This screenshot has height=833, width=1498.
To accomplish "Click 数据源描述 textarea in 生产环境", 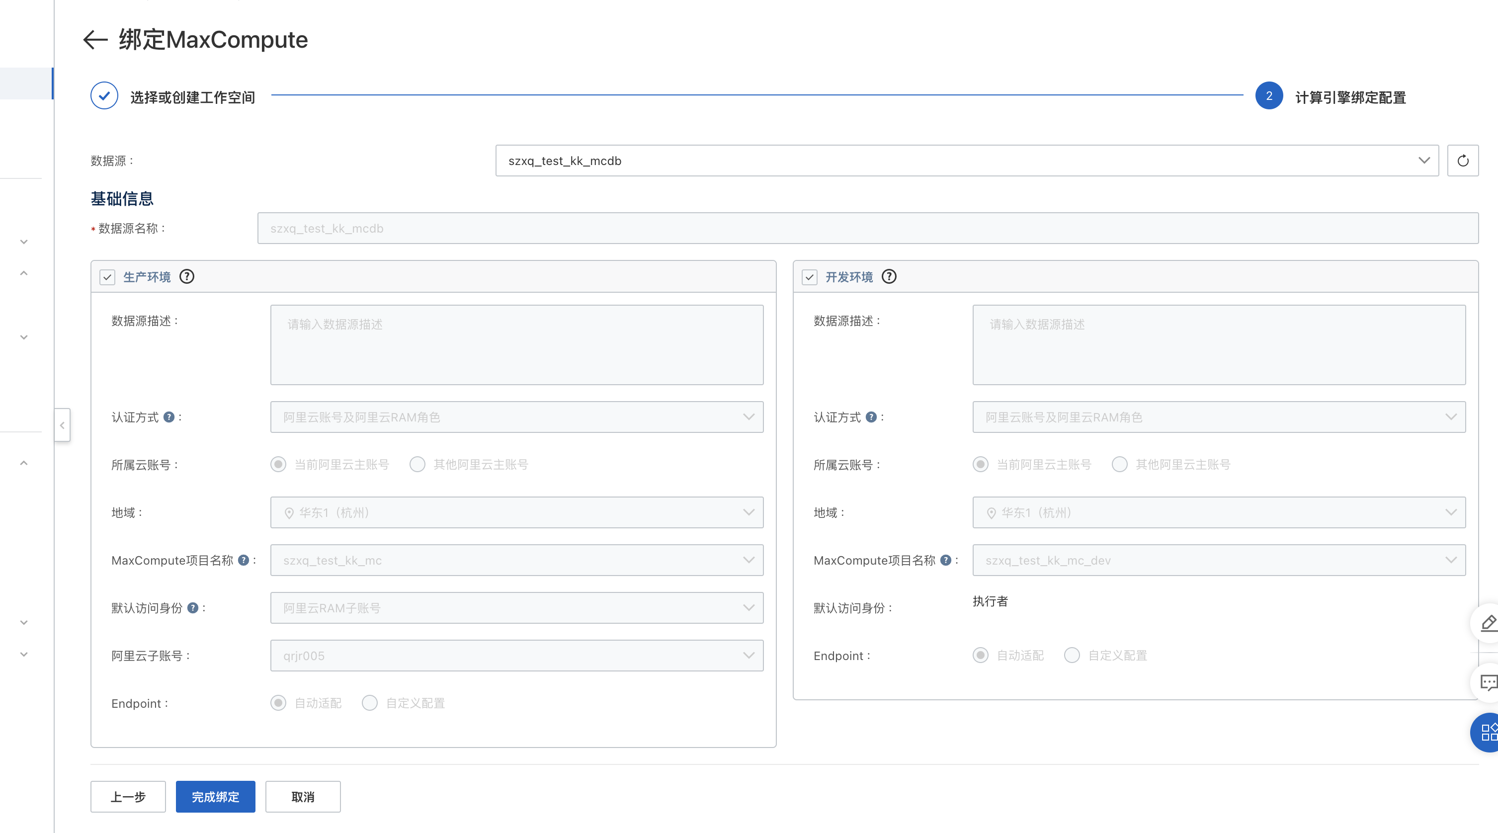I will pyautogui.click(x=516, y=345).
